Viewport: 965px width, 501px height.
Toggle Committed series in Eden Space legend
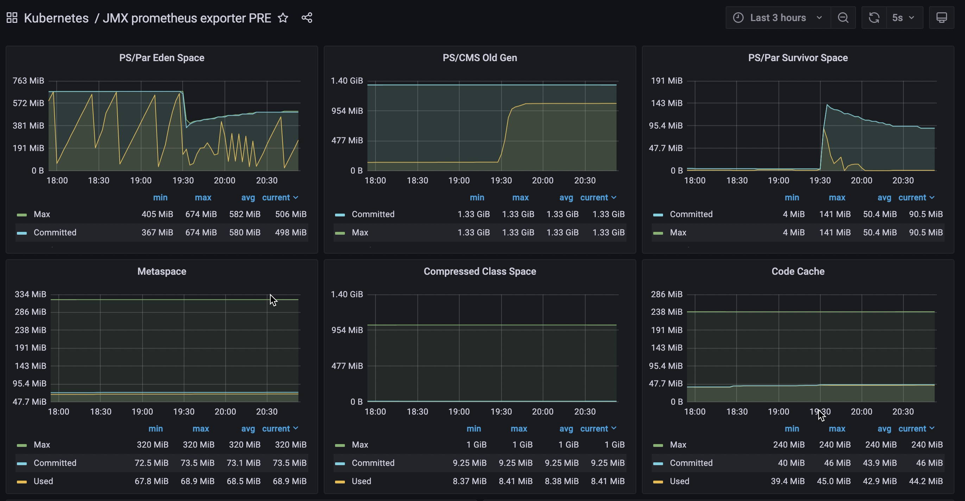pyautogui.click(x=55, y=233)
